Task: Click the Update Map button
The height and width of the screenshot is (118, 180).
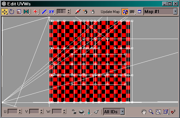Action: click(110, 12)
